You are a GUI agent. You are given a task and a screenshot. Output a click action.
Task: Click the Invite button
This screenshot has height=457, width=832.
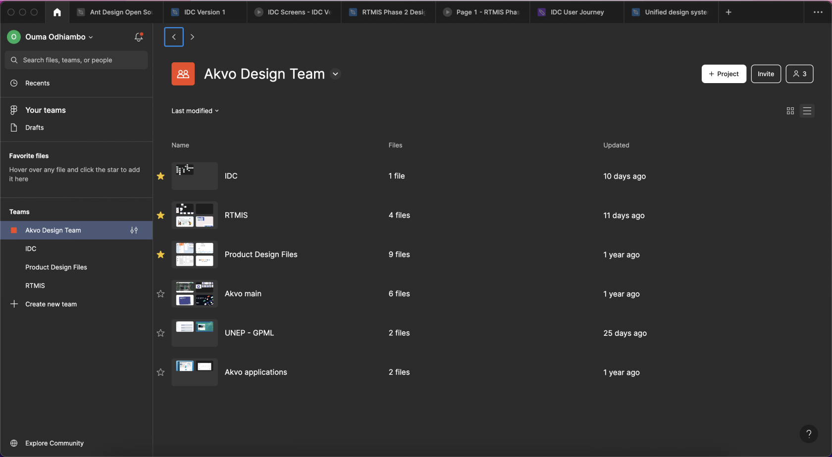tap(766, 74)
